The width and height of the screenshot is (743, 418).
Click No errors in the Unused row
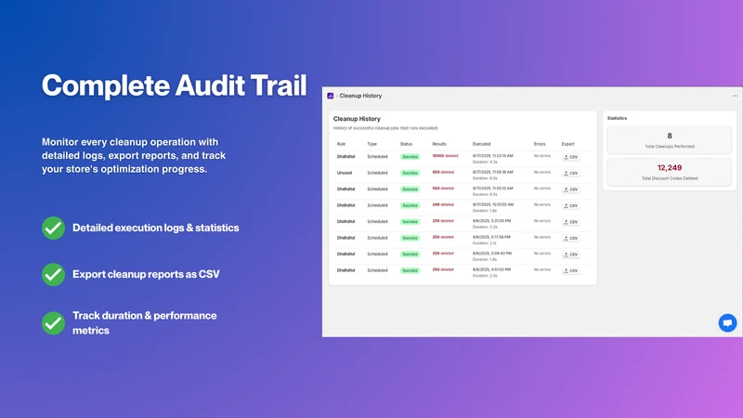[x=542, y=173]
